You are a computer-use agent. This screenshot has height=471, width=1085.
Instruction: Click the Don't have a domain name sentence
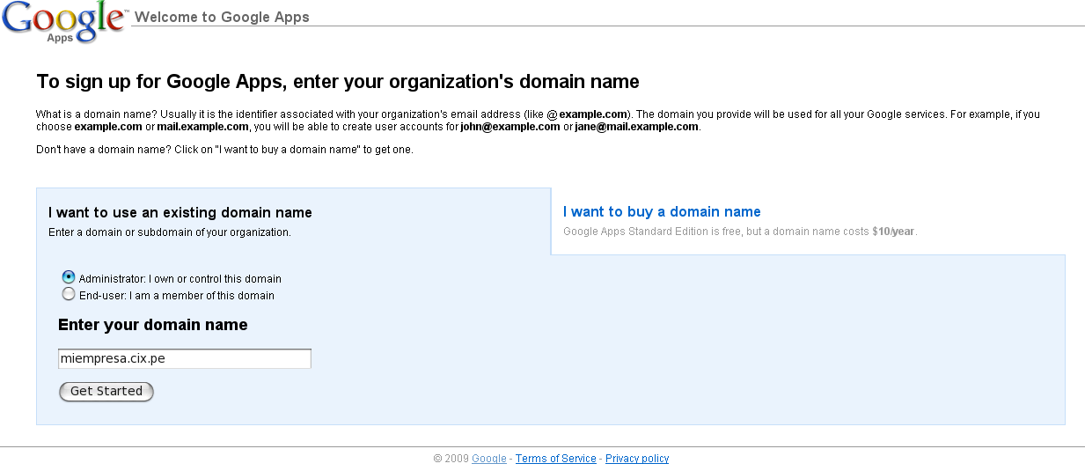pyautogui.click(x=224, y=150)
